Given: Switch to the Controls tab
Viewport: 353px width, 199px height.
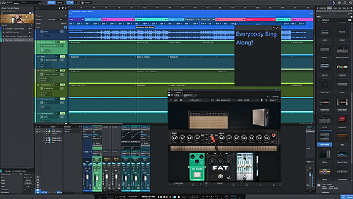Looking at the screenshot, I should pyautogui.click(x=60, y=3).
